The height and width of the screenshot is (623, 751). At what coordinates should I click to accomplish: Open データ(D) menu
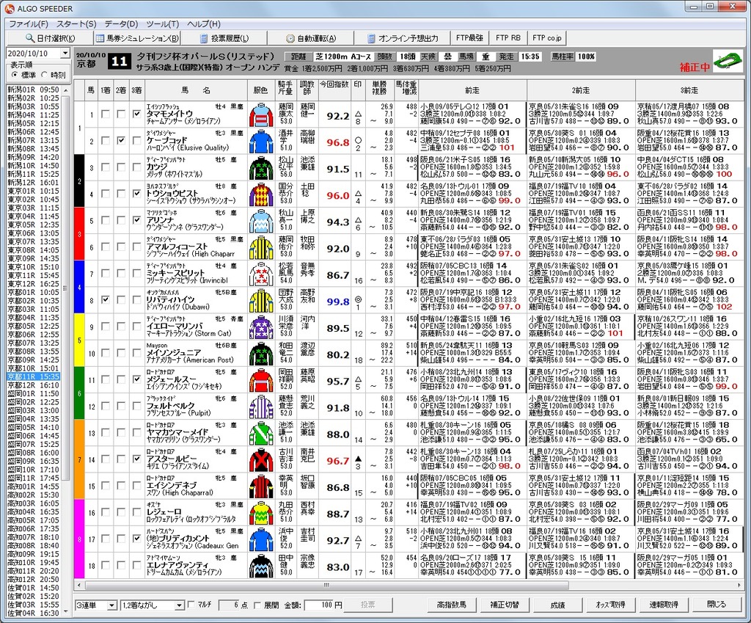121,24
